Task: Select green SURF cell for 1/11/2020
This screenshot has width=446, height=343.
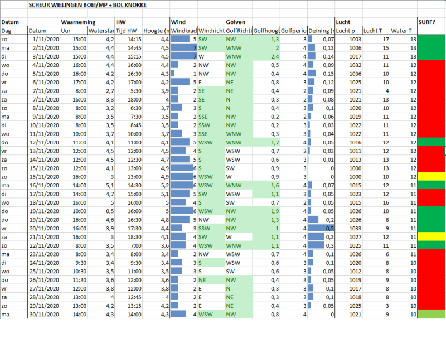Action: [431, 39]
